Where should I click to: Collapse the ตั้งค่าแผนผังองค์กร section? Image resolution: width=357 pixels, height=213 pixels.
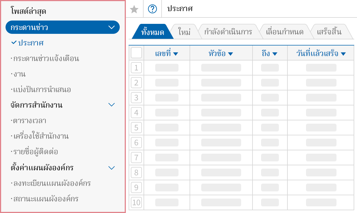click(112, 168)
